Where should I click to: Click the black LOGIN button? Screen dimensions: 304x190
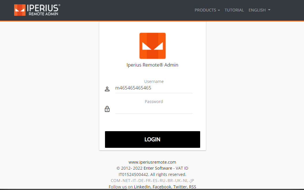click(153, 139)
